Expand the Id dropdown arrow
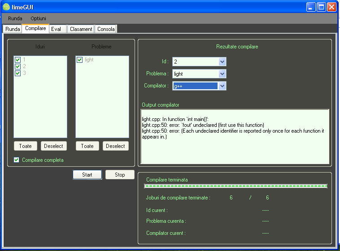This screenshot has height=251, width=340. 222,62
